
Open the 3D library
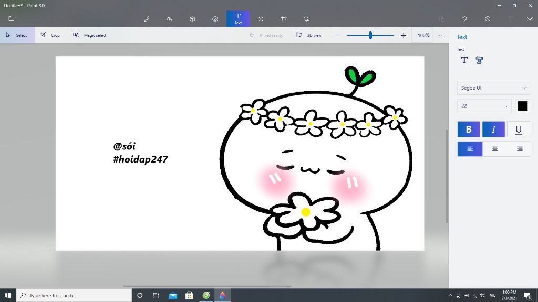coord(306,19)
